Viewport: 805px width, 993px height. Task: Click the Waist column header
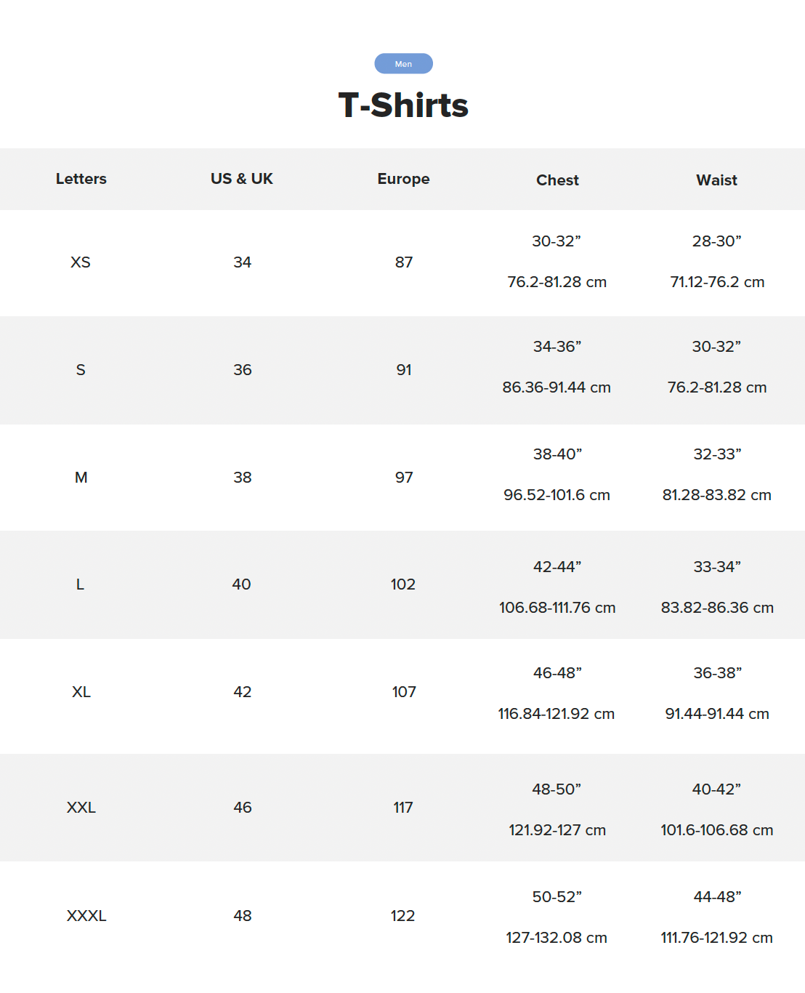[x=716, y=180]
